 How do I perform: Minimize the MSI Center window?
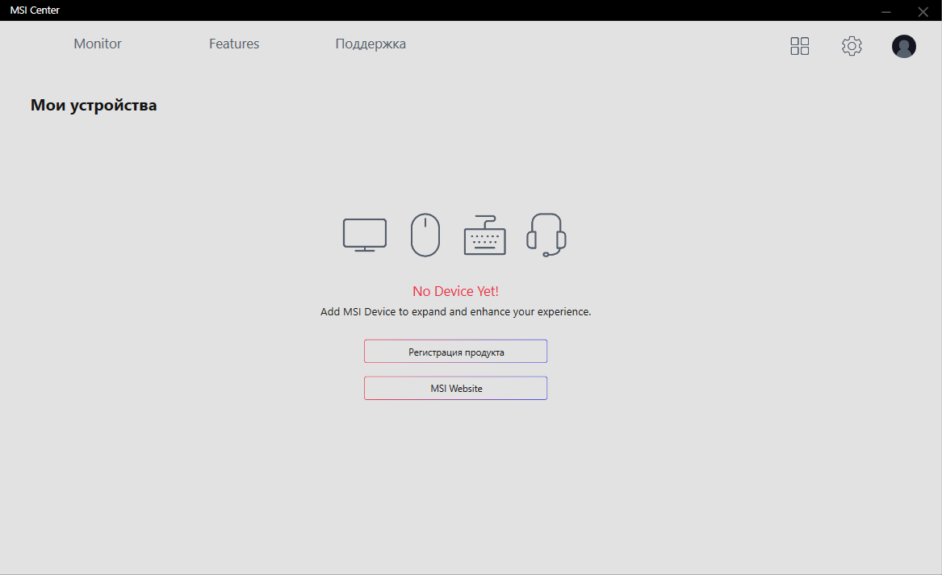tap(886, 10)
